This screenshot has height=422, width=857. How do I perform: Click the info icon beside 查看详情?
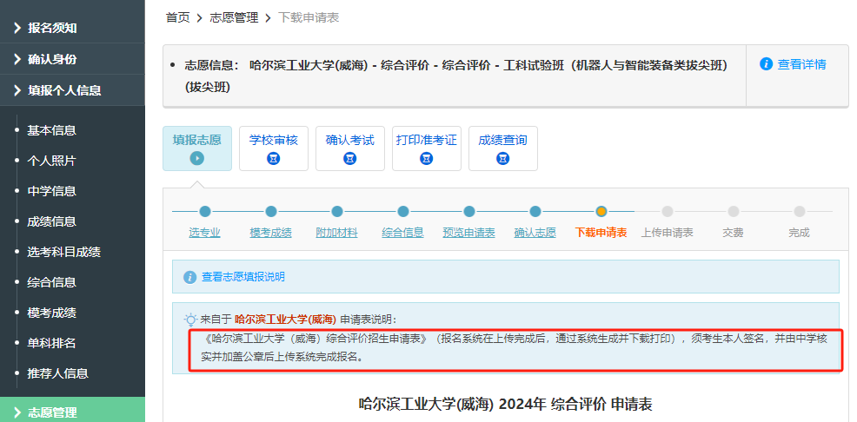pyautogui.click(x=766, y=64)
